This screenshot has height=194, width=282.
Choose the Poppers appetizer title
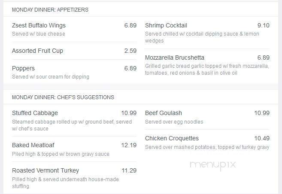pyautogui.click(x=23, y=69)
